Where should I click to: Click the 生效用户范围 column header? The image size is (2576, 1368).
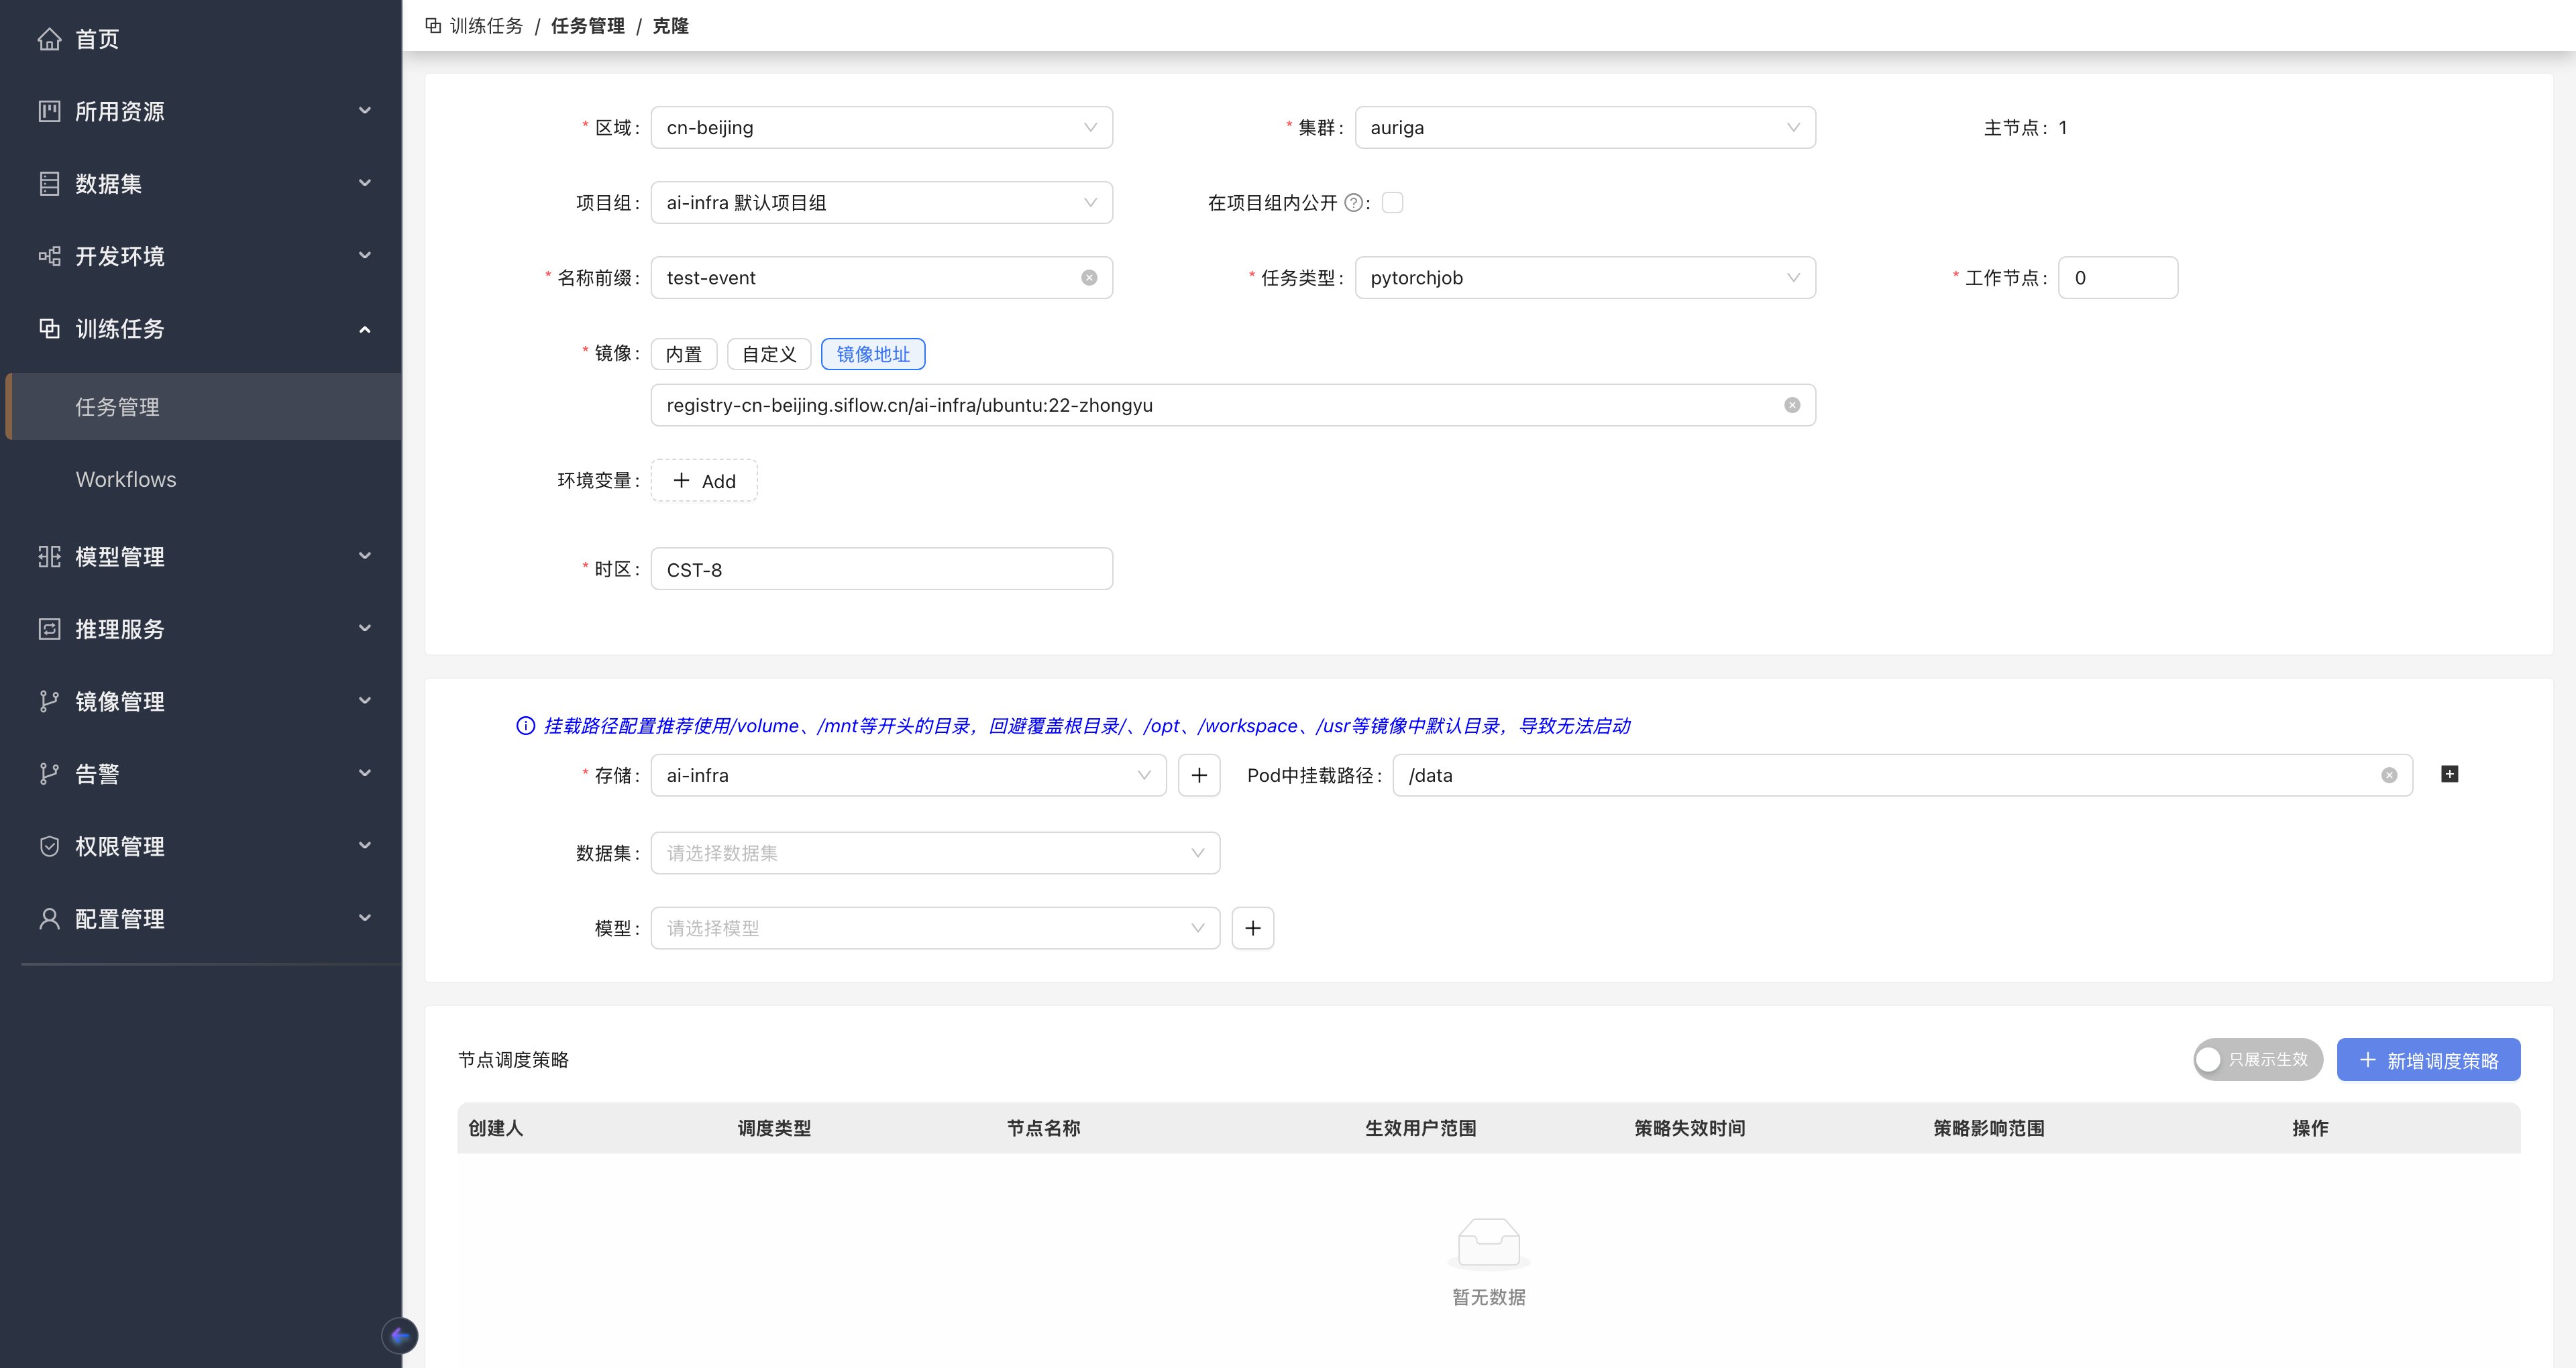[x=1421, y=1128]
